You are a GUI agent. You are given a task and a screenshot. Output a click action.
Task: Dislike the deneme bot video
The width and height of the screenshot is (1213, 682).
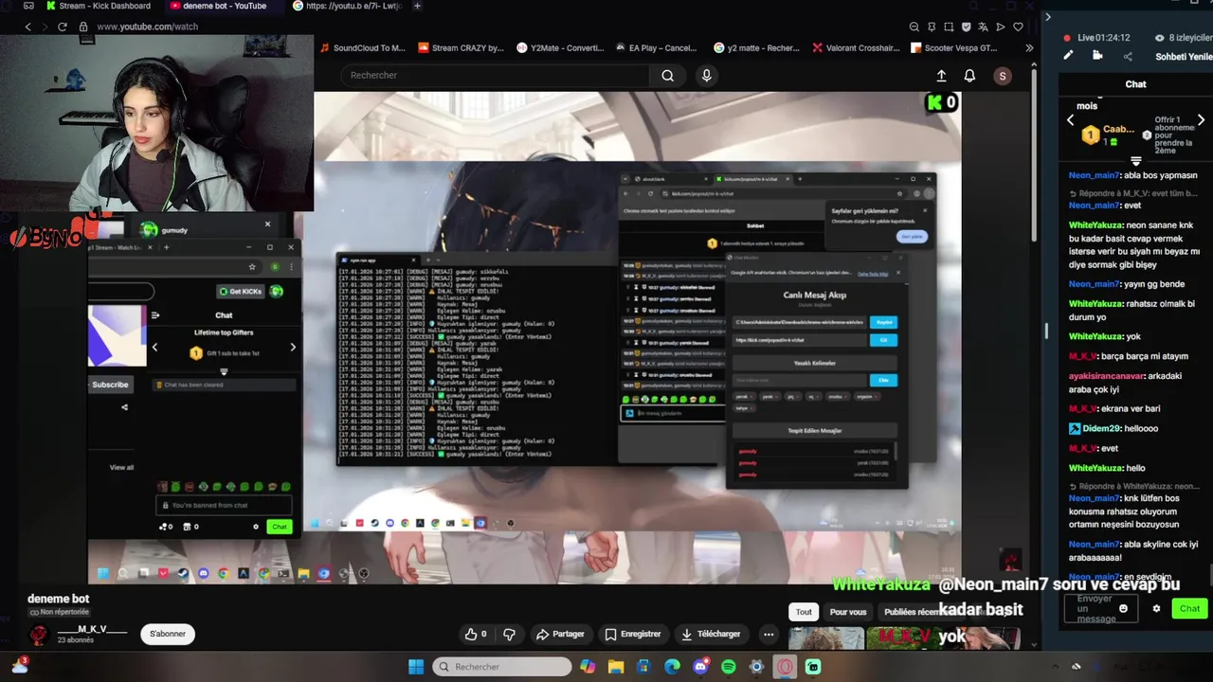(509, 634)
